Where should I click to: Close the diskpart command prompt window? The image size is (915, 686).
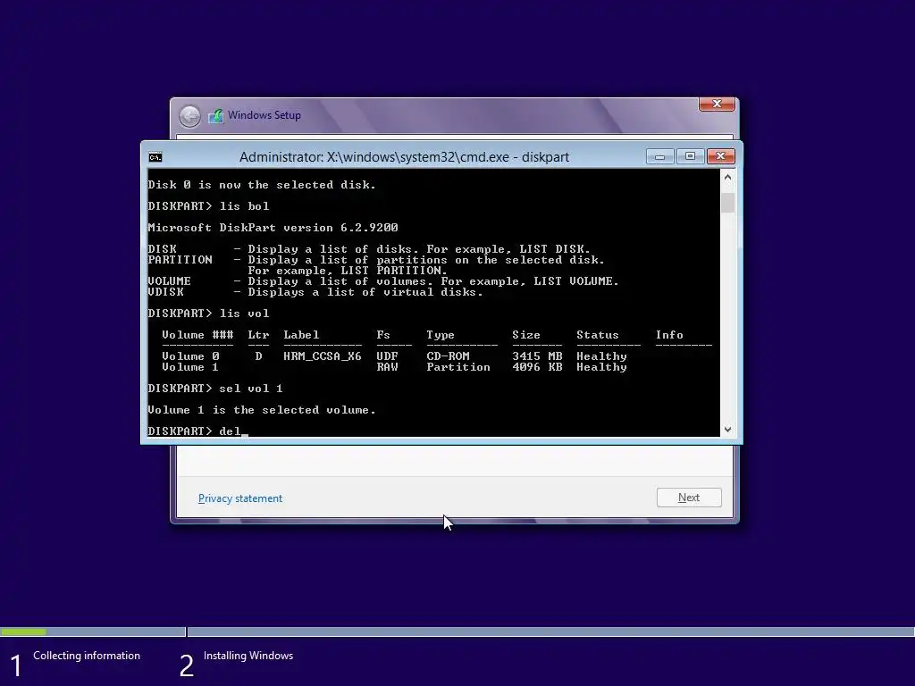tap(721, 156)
